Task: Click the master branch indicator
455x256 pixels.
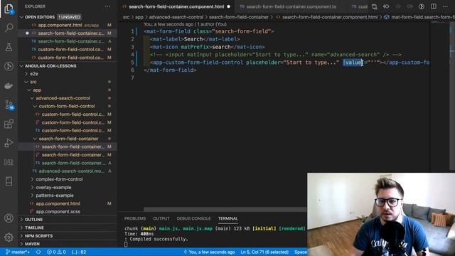Action: coord(17,252)
